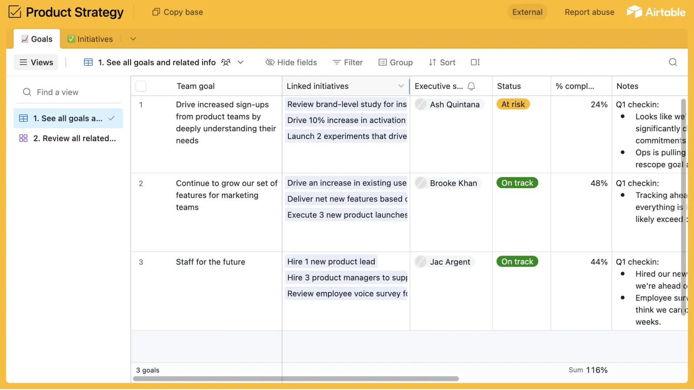
Task: Open 'Execute 3 new product launches' linked record
Action: coord(346,215)
